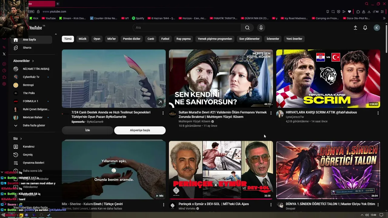388x218 pixels.
Task: Select the Futbol filter chip
Action: 165,39
